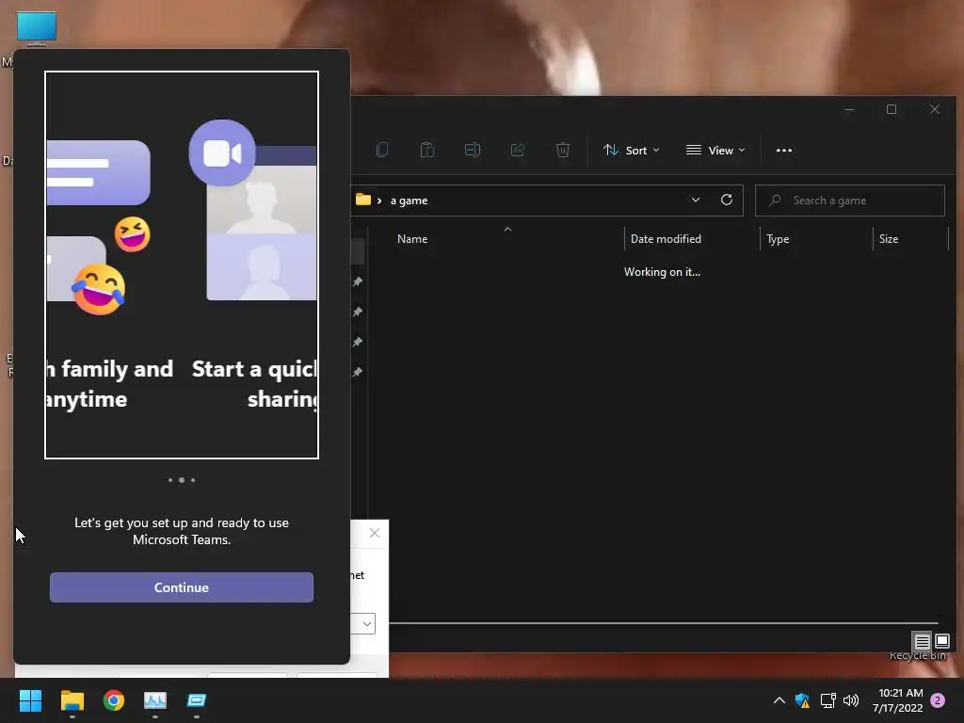Minimize the File Explorer window

click(849, 109)
